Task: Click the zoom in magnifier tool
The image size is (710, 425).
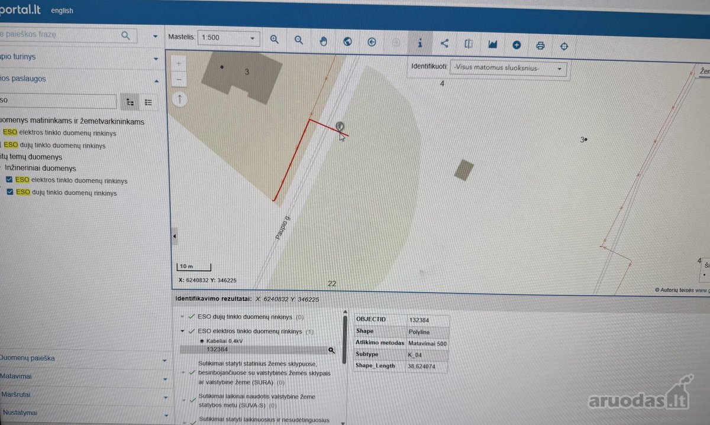Action: pos(274,40)
